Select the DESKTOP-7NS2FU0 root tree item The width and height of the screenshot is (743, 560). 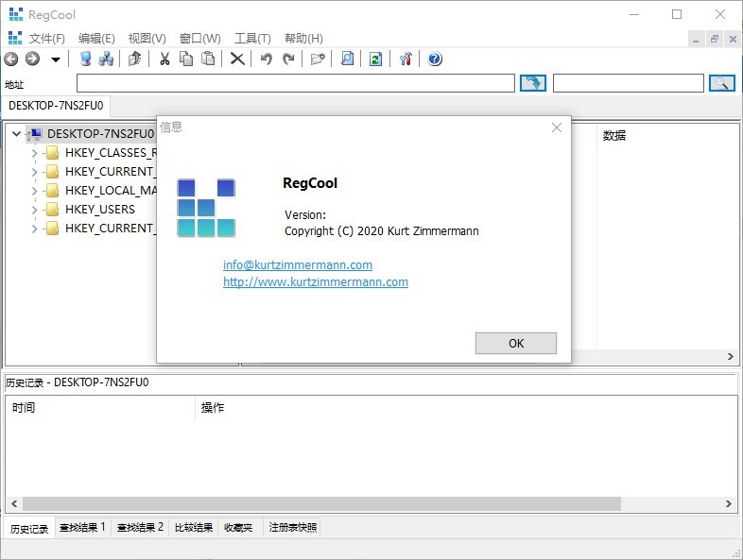pos(100,134)
